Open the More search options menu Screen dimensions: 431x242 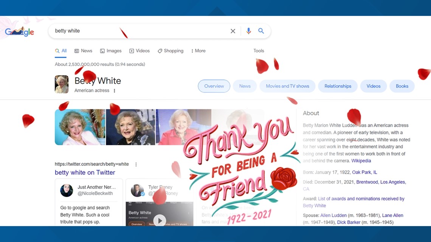click(198, 51)
